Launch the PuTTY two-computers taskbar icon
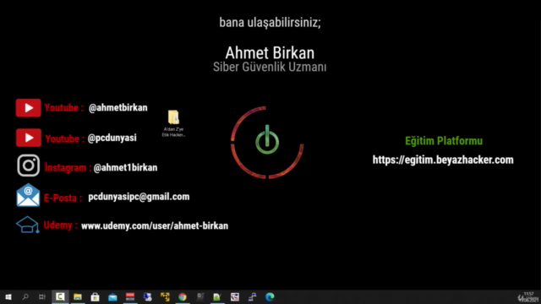This screenshot has width=541, height=304. click(253, 296)
